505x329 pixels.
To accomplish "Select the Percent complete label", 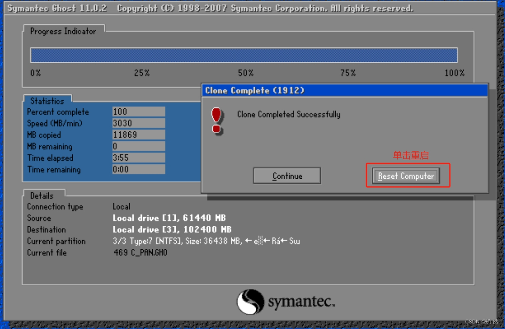I will 58,112.
